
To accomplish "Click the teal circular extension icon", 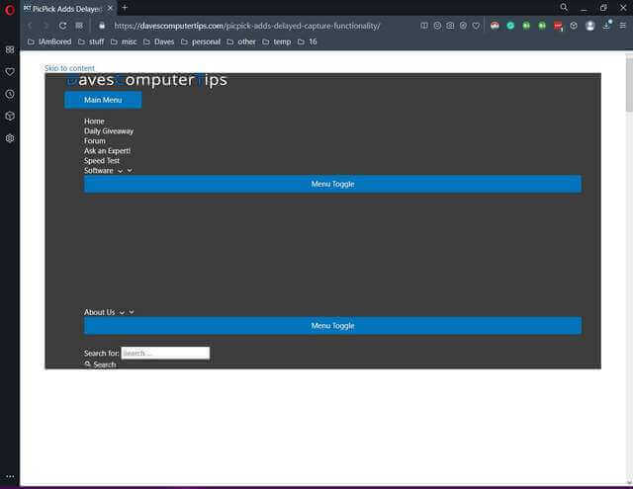I will [510, 26].
